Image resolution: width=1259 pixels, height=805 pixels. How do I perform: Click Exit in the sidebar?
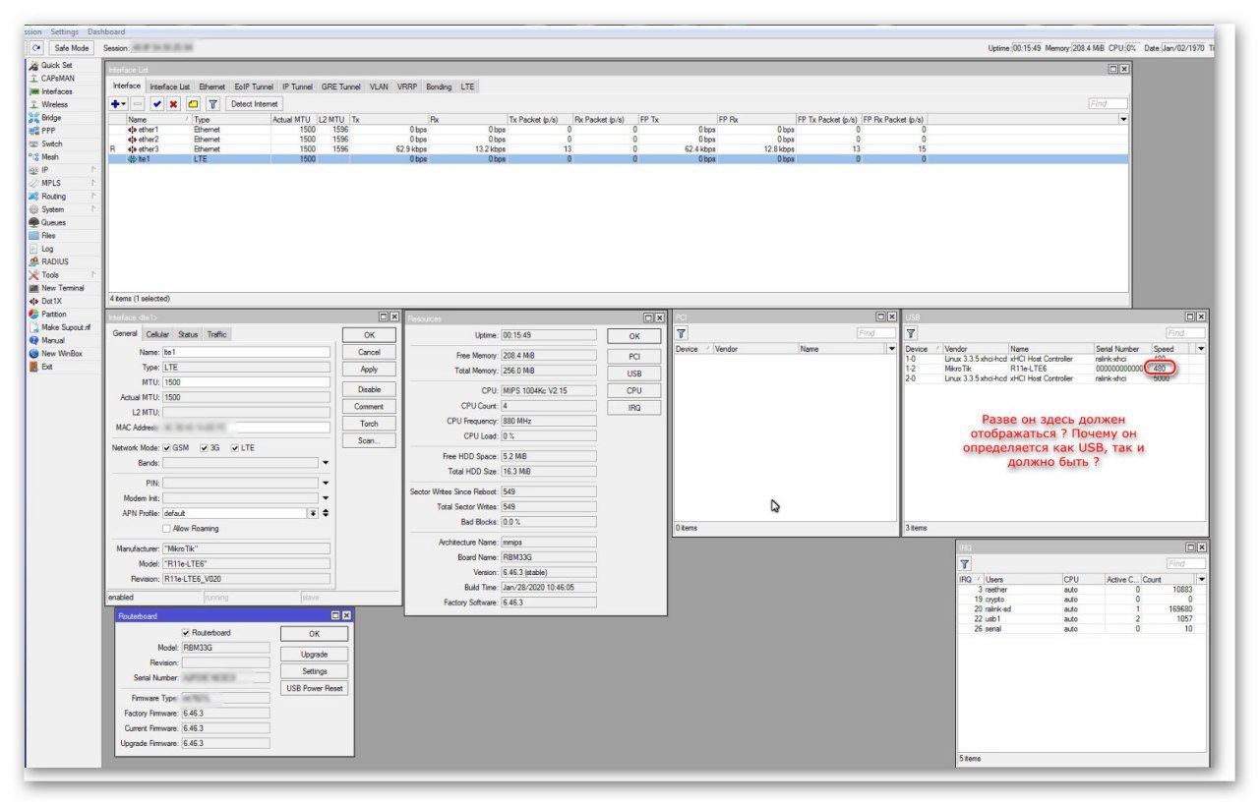point(47,366)
